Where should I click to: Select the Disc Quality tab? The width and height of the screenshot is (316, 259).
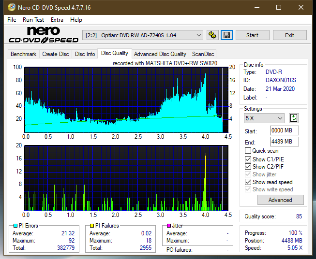[x=115, y=53]
